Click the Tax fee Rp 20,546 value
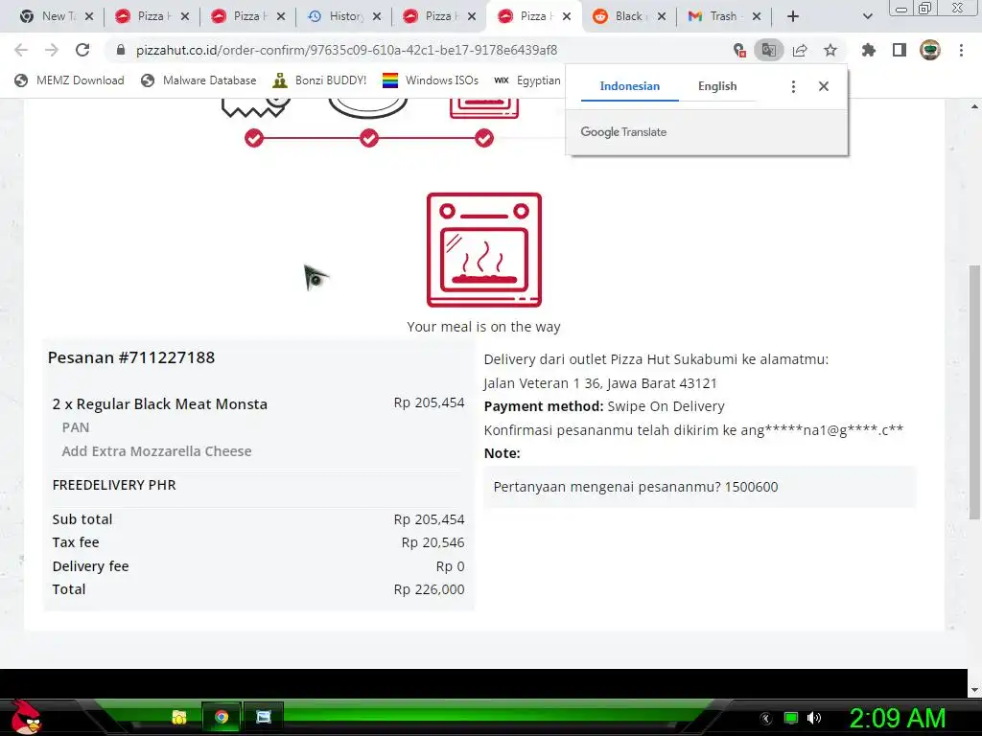The height and width of the screenshot is (736, 982). coord(433,542)
